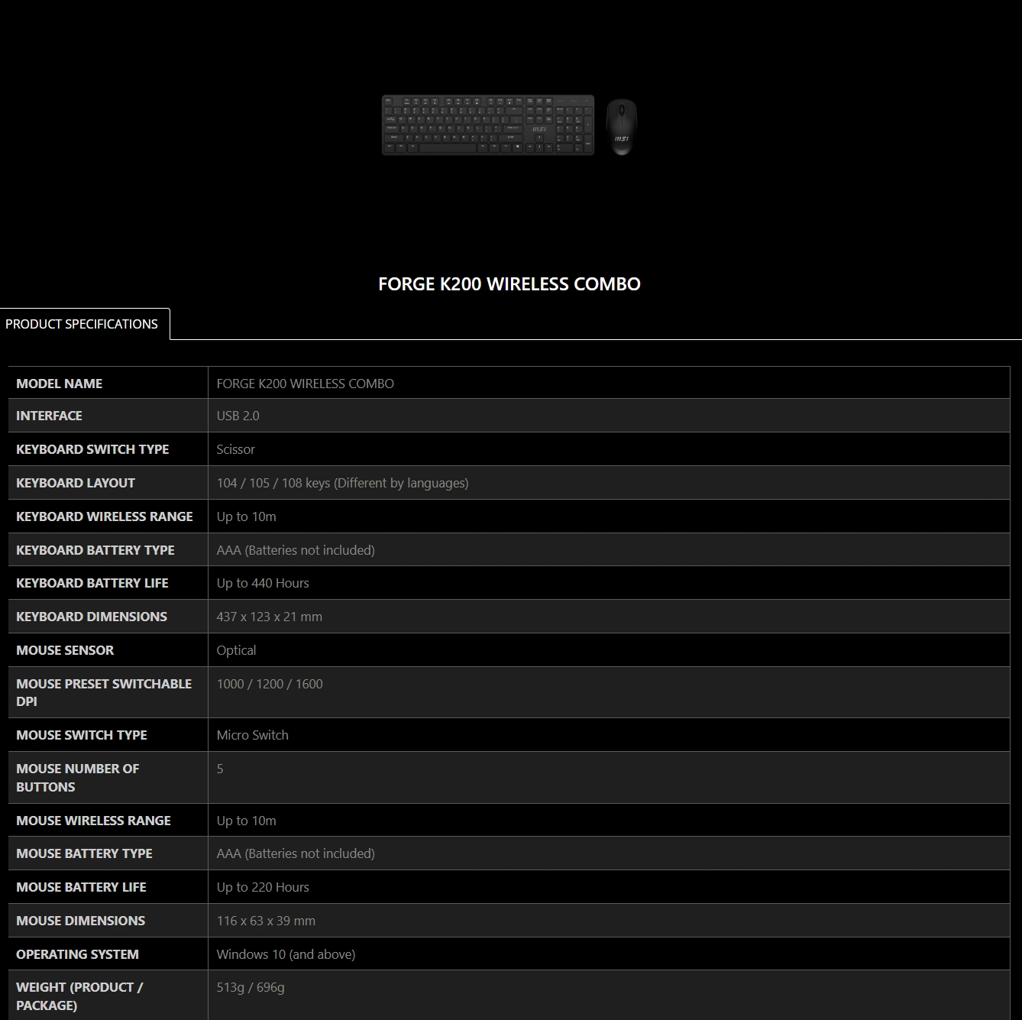Select the 'Optical' sensor value
The image size is (1022, 1020).
(x=237, y=650)
